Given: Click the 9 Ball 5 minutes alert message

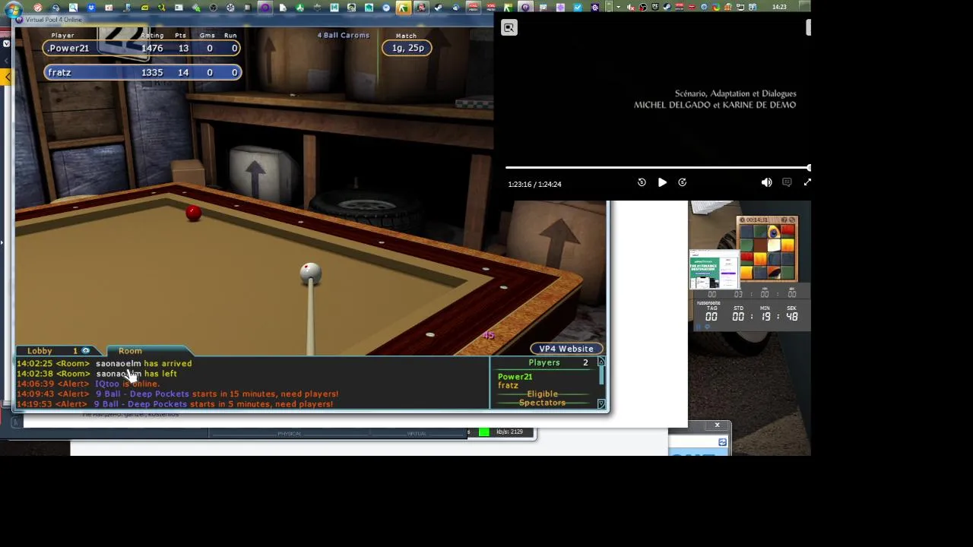Looking at the screenshot, I should point(175,404).
